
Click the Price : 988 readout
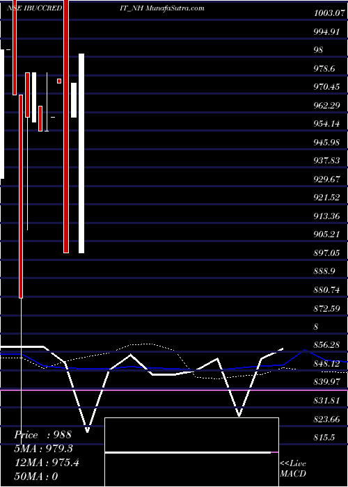43,435
